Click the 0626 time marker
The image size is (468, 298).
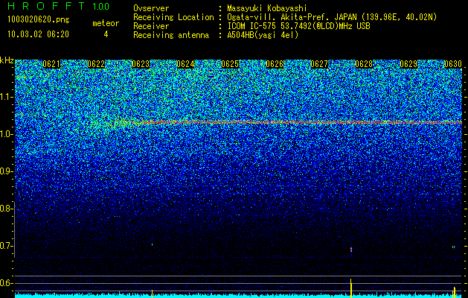click(275, 64)
